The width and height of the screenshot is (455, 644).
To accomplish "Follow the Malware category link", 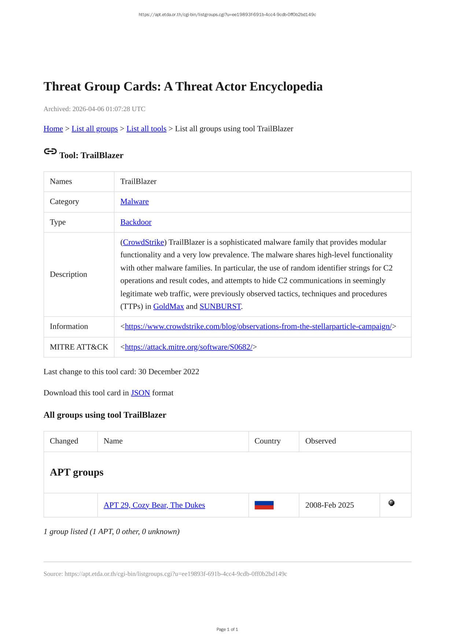I will pos(134,201).
